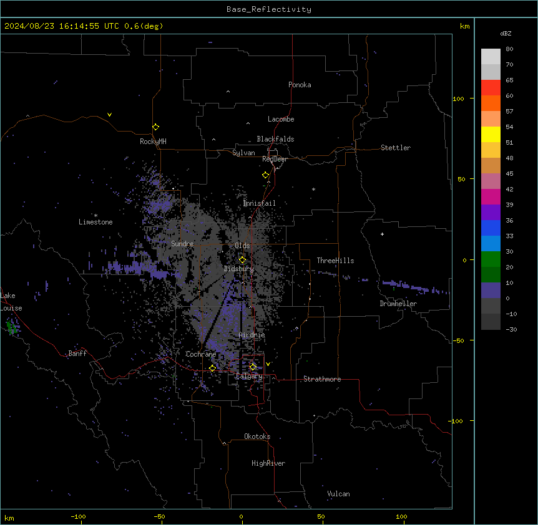This screenshot has width=538, height=525.
Task: Click the Limestone label
Action: point(95,222)
